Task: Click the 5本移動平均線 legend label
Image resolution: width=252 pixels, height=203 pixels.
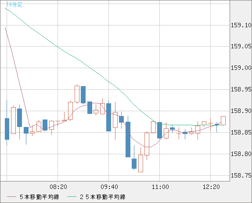Action: (40, 197)
